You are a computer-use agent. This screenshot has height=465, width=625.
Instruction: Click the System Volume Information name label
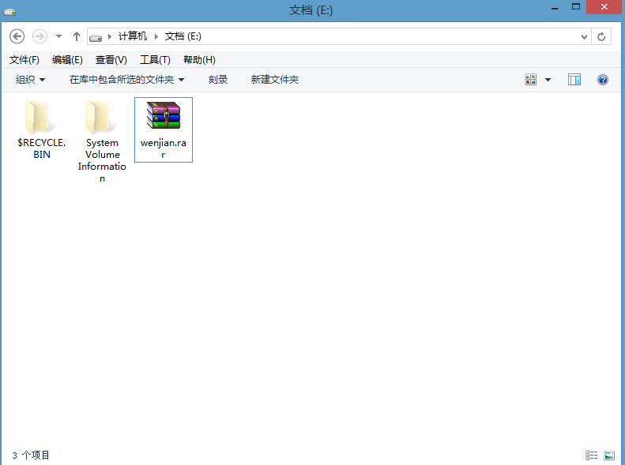click(102, 160)
